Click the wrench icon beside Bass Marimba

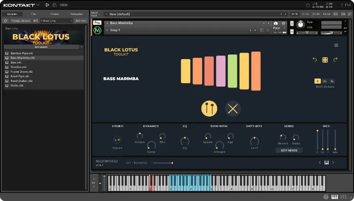[x=97, y=23]
